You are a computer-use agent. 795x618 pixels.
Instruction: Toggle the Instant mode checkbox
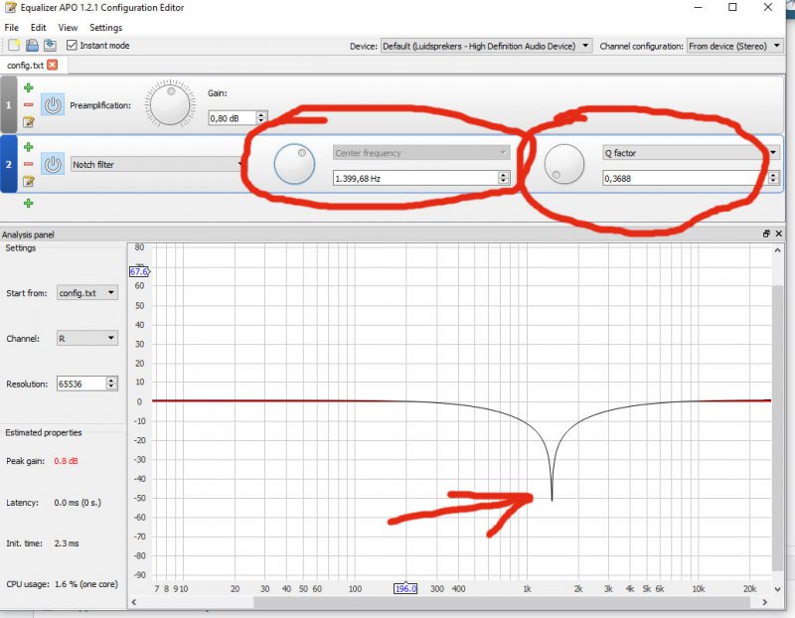tap(72, 46)
